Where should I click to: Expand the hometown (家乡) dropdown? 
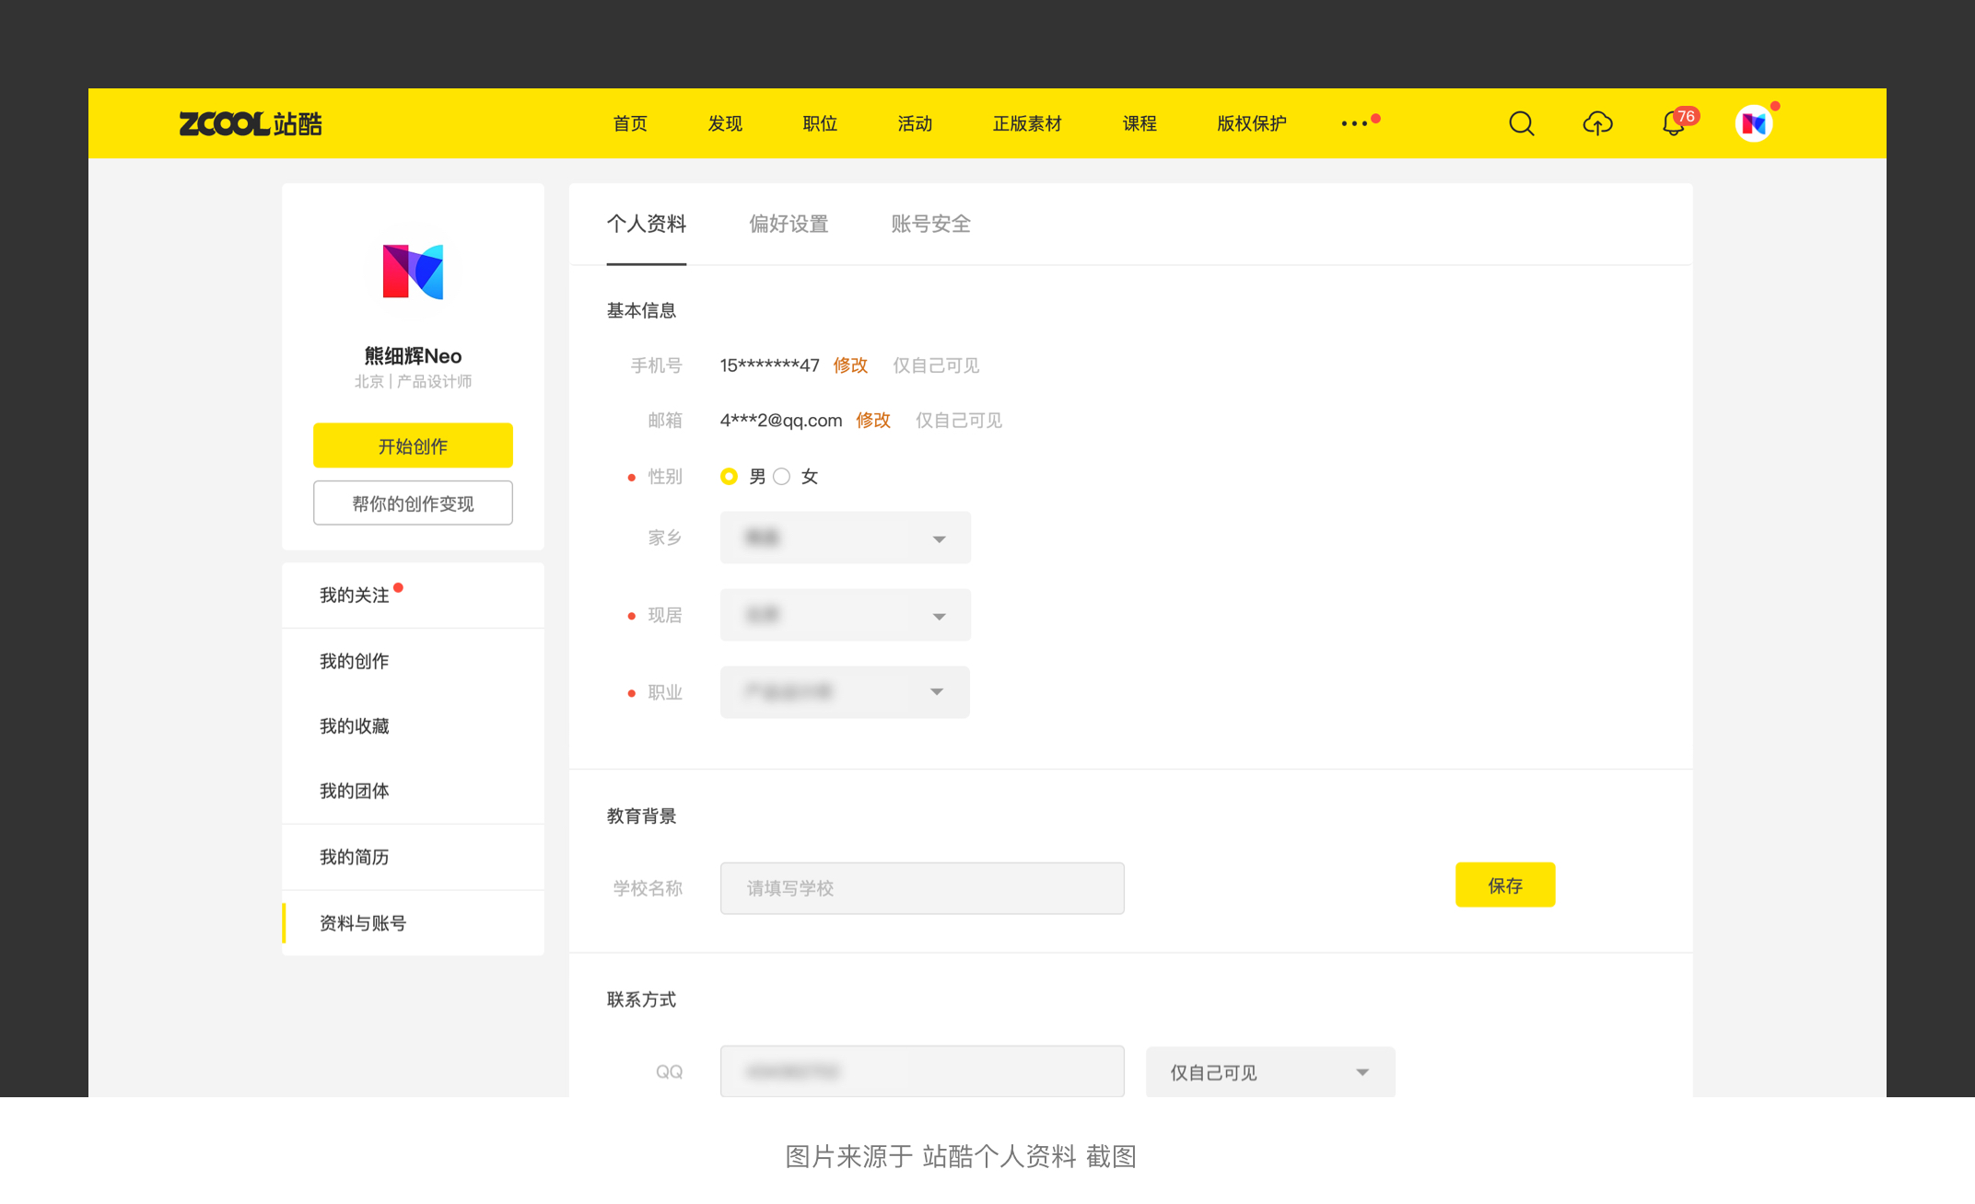click(845, 538)
